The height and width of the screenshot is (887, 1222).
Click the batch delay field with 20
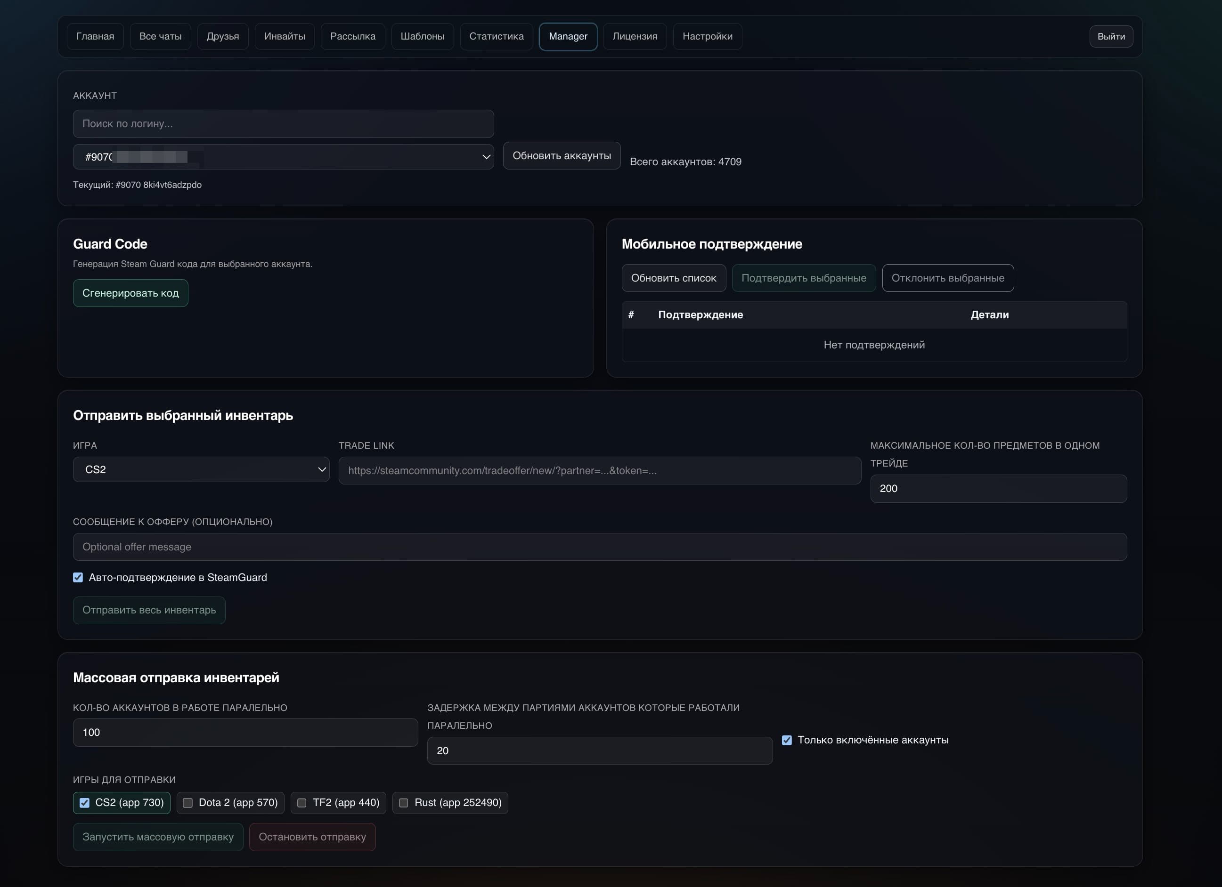coord(600,751)
